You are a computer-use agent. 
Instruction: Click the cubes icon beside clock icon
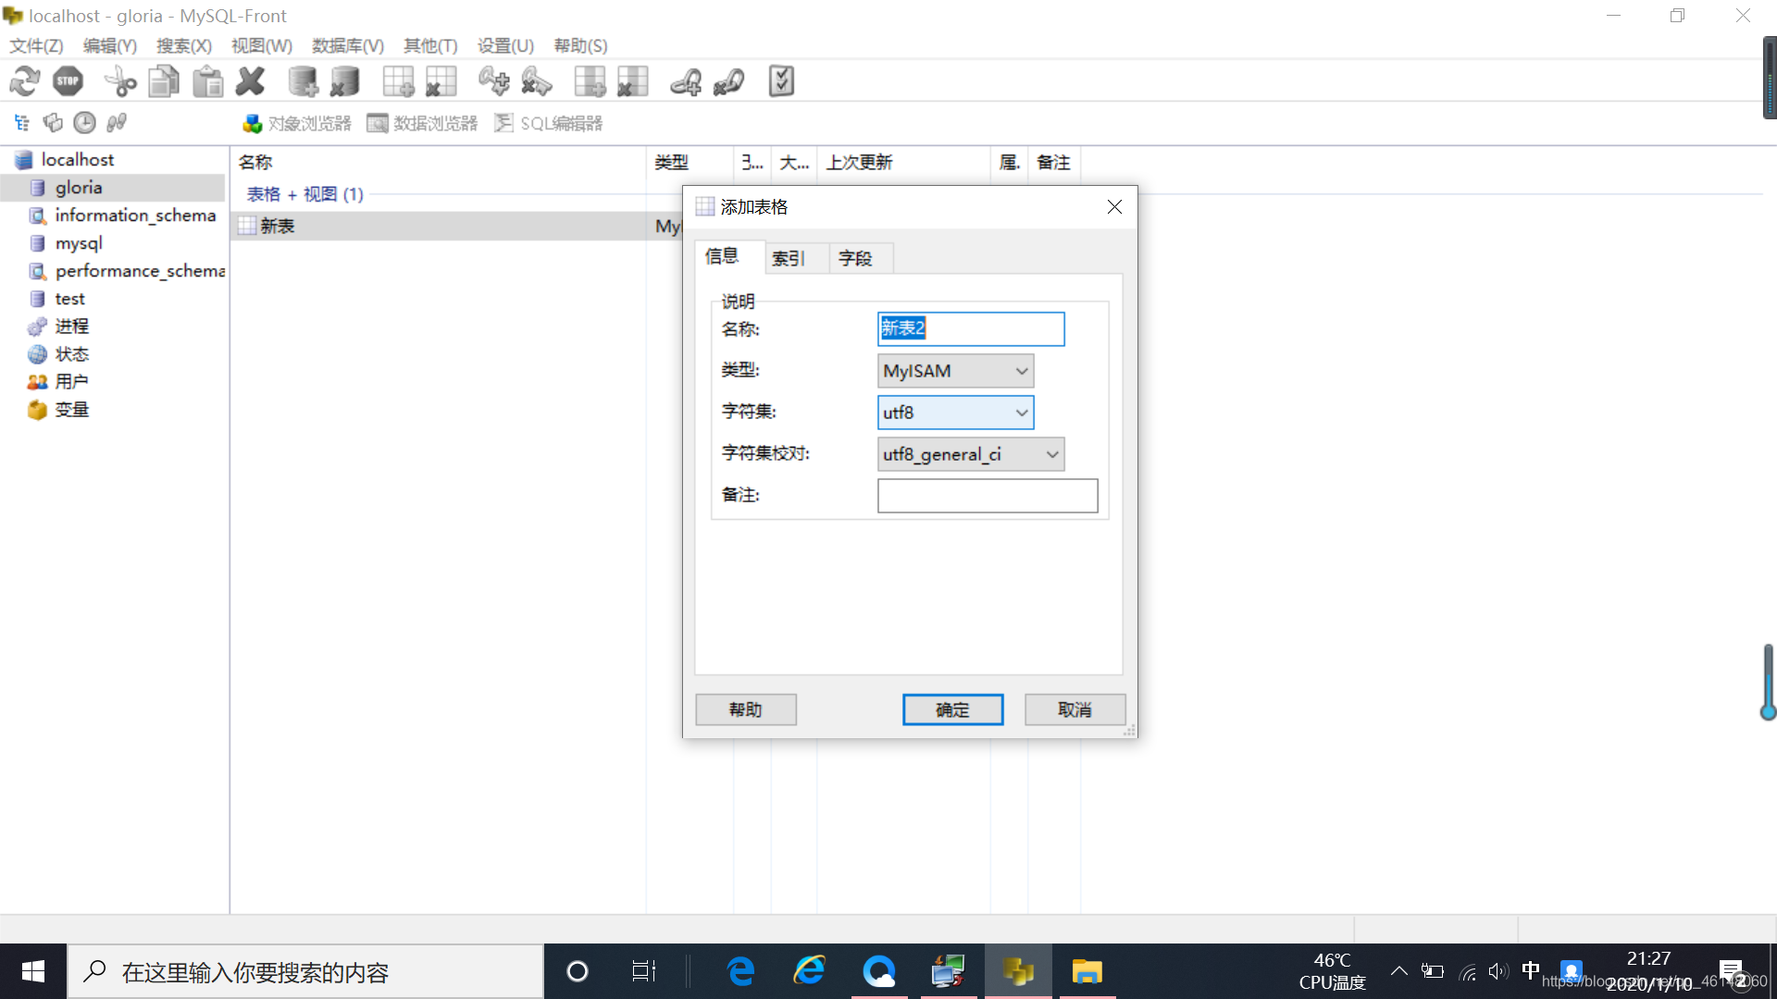(53, 122)
